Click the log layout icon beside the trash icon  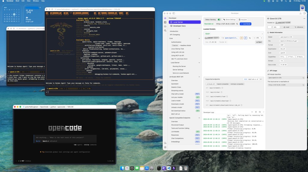[260, 112]
